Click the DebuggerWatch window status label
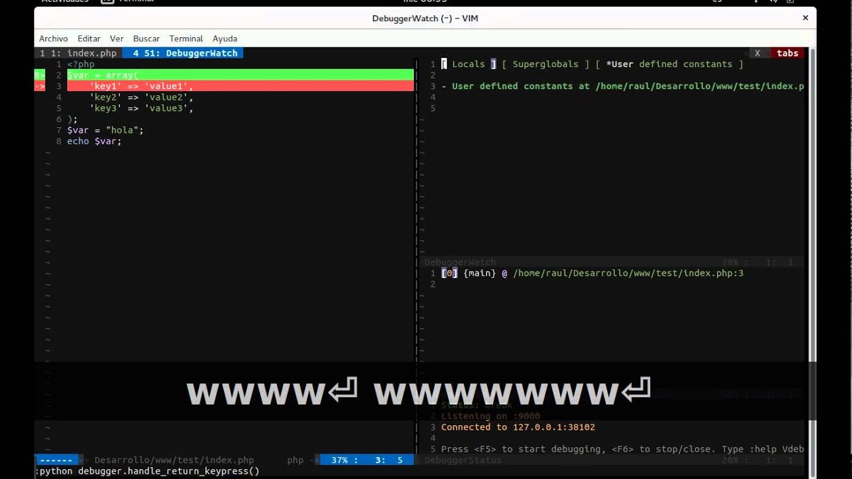Screen dimensions: 852x479 pos(460,262)
